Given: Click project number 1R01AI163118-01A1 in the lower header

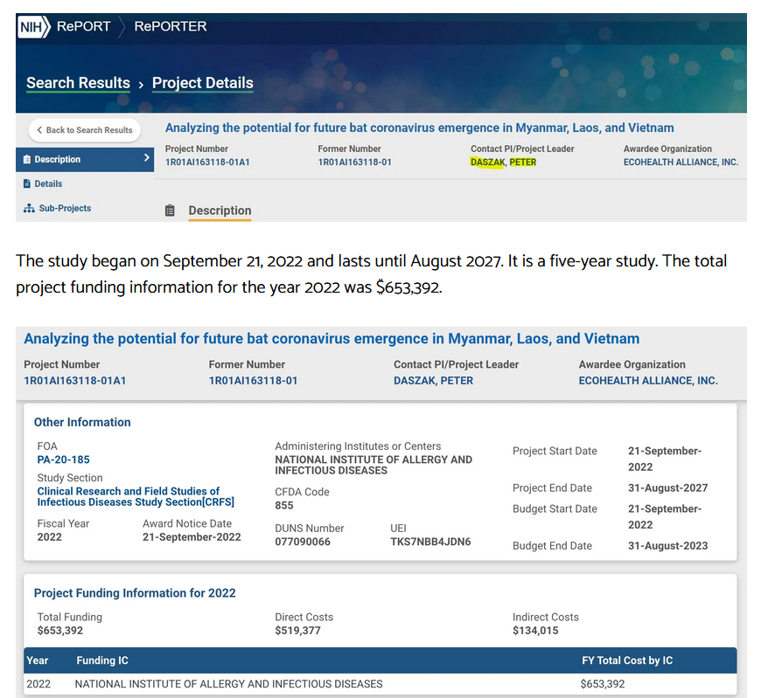Looking at the screenshot, I should click(75, 381).
